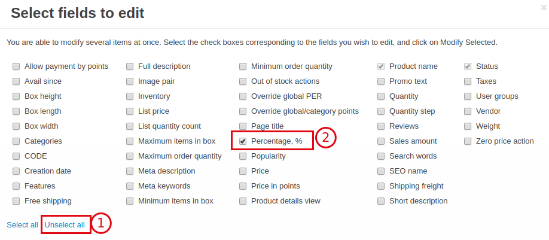
Task: Close the Select fields dialog
Action: pyautogui.click(x=544, y=8)
